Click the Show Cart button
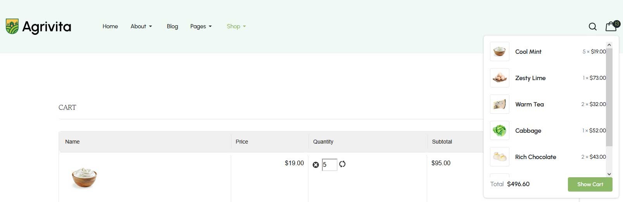Viewport: 623px width, 202px height. tap(590, 184)
